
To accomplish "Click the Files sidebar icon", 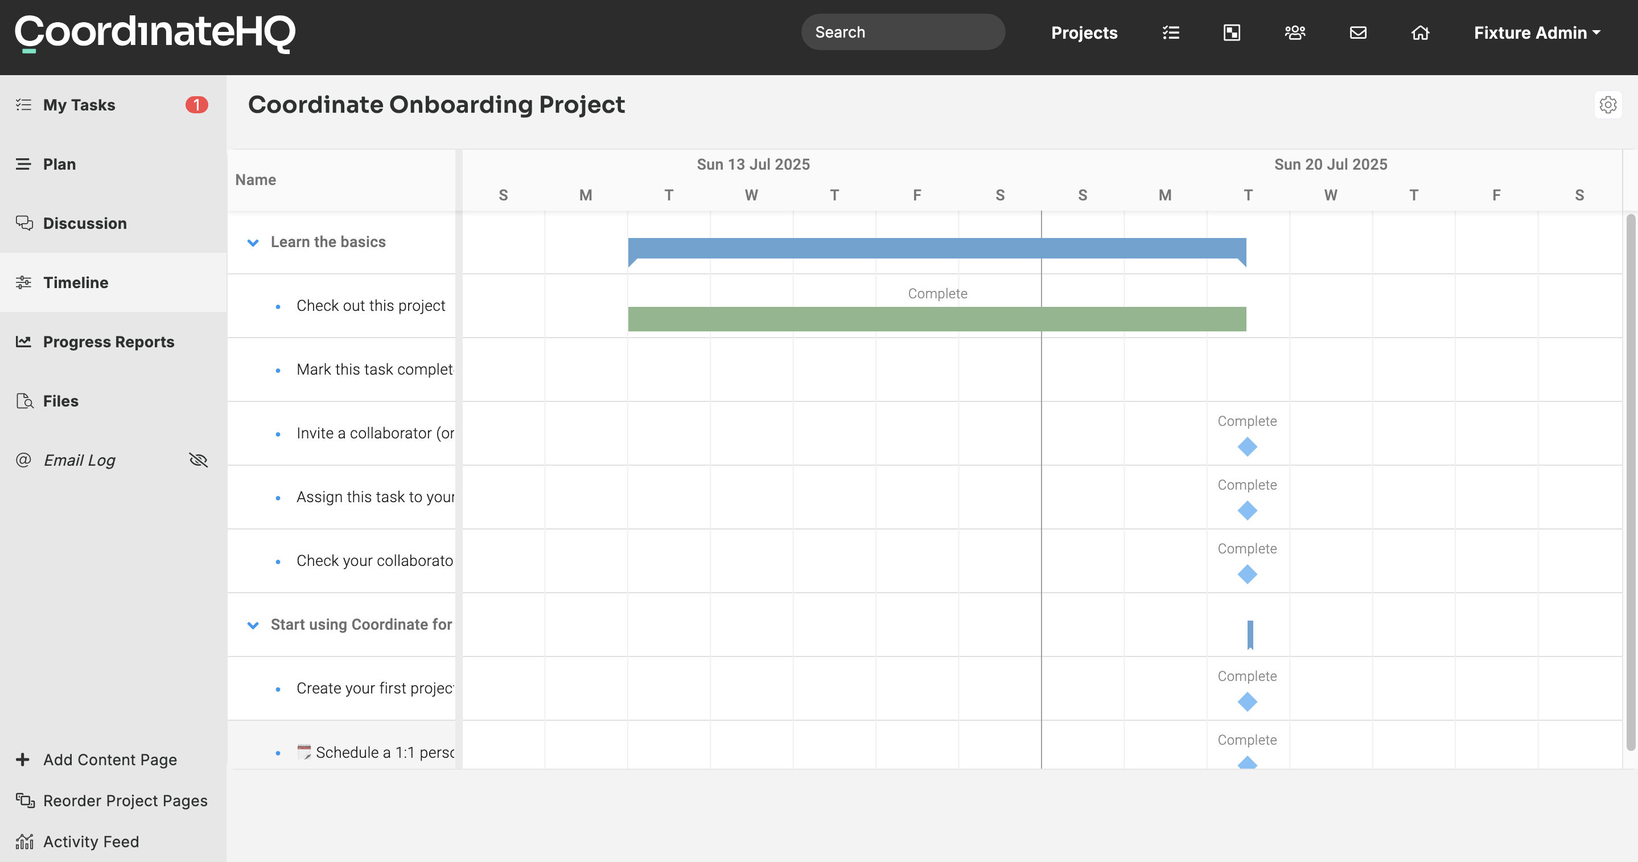I will [24, 401].
